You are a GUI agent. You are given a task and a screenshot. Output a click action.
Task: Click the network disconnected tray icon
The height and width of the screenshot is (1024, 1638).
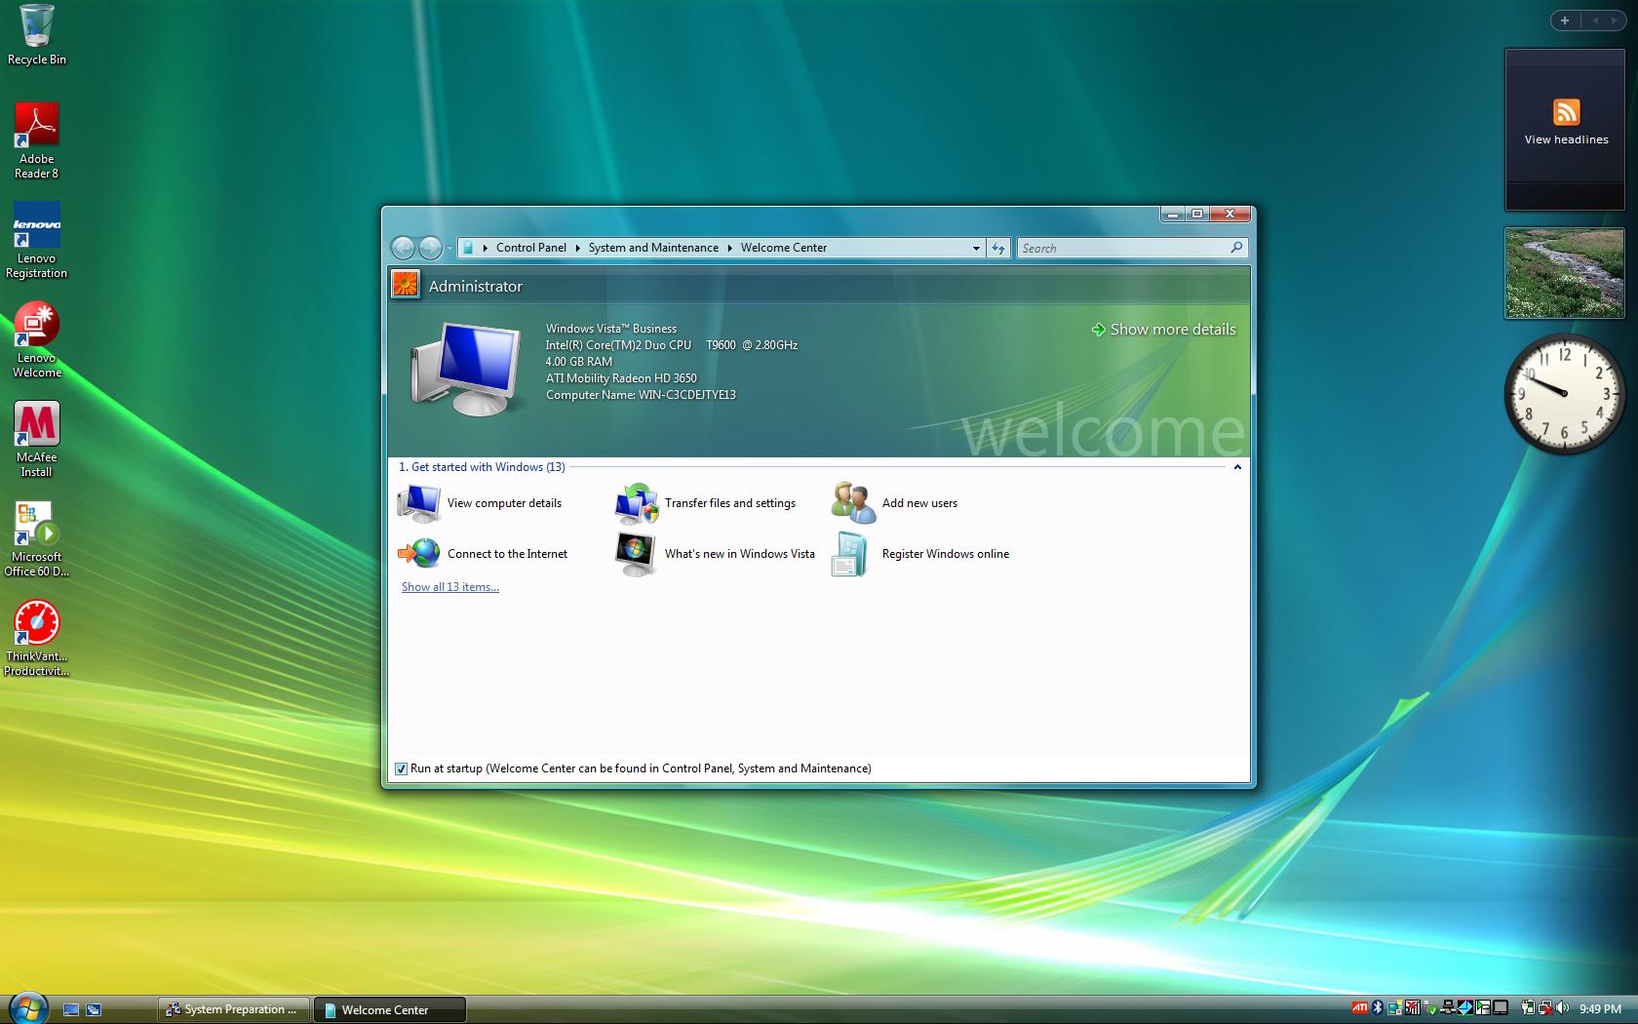[x=1546, y=1008]
